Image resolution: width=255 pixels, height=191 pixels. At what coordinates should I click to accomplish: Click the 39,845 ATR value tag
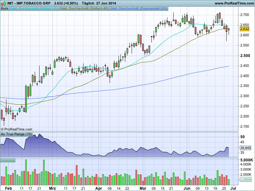[245, 148]
